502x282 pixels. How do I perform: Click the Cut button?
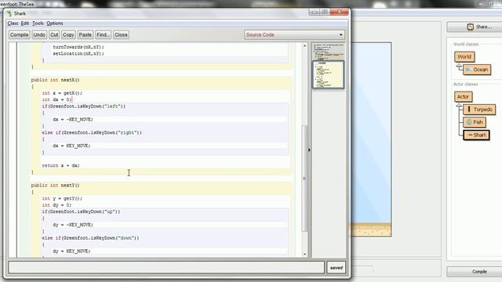54,34
